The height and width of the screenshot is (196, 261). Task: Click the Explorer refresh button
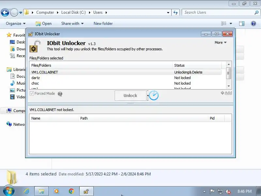(176, 12)
